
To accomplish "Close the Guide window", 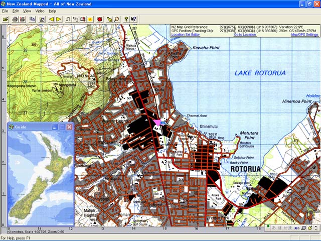I will coord(69,127).
